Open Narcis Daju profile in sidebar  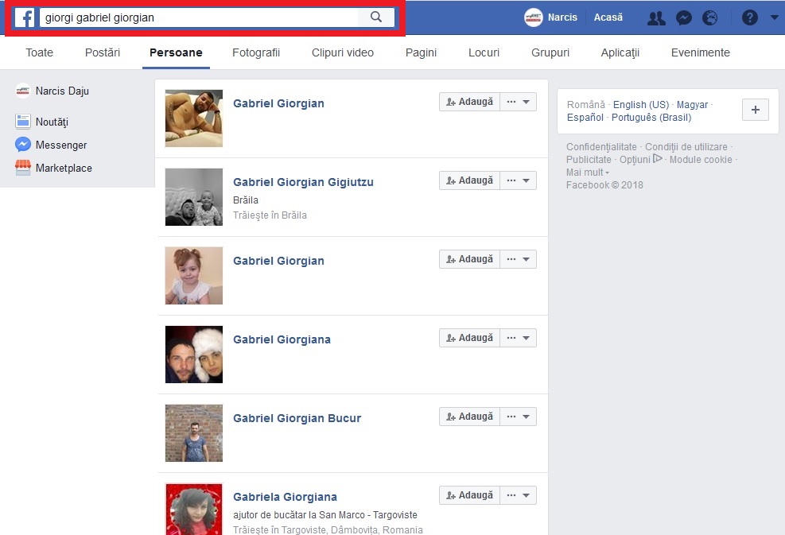(62, 91)
